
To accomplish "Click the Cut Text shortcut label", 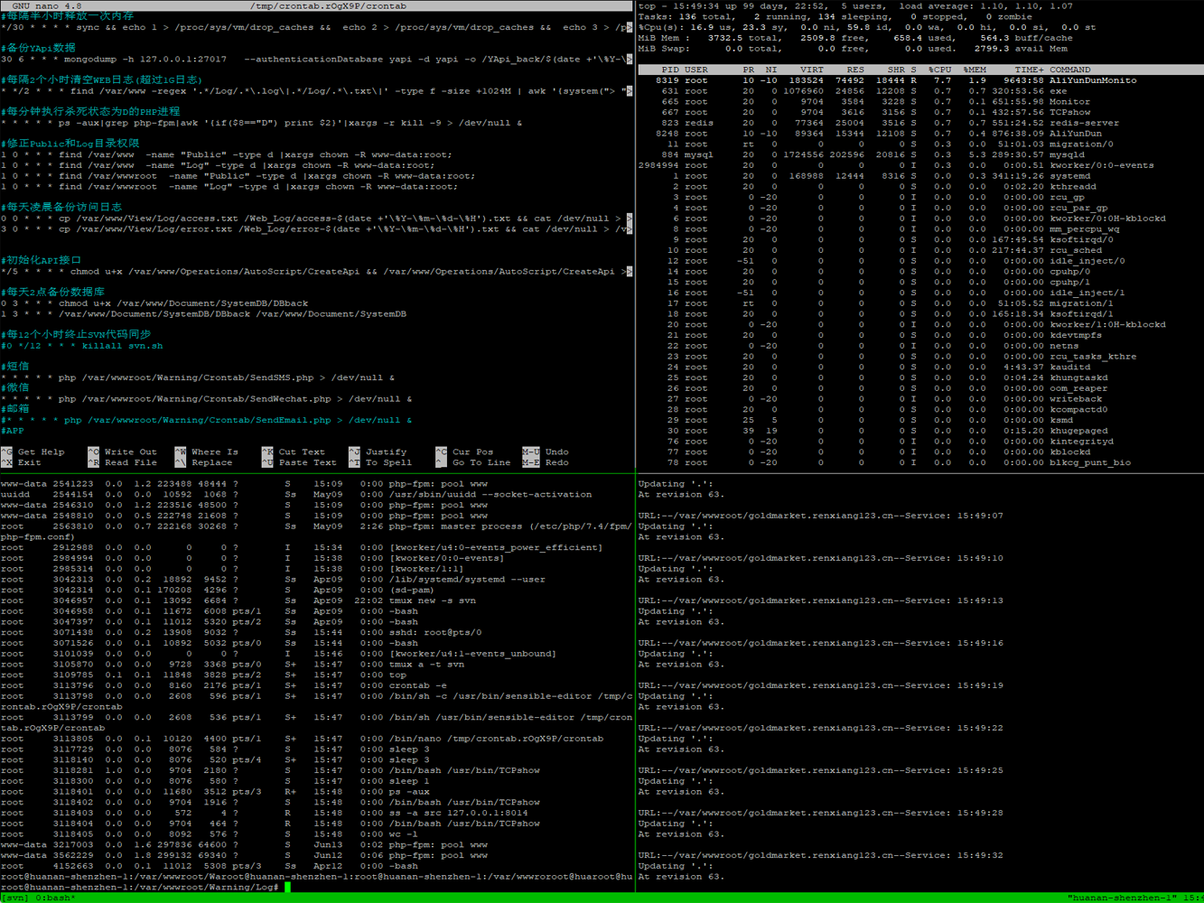I will point(301,451).
